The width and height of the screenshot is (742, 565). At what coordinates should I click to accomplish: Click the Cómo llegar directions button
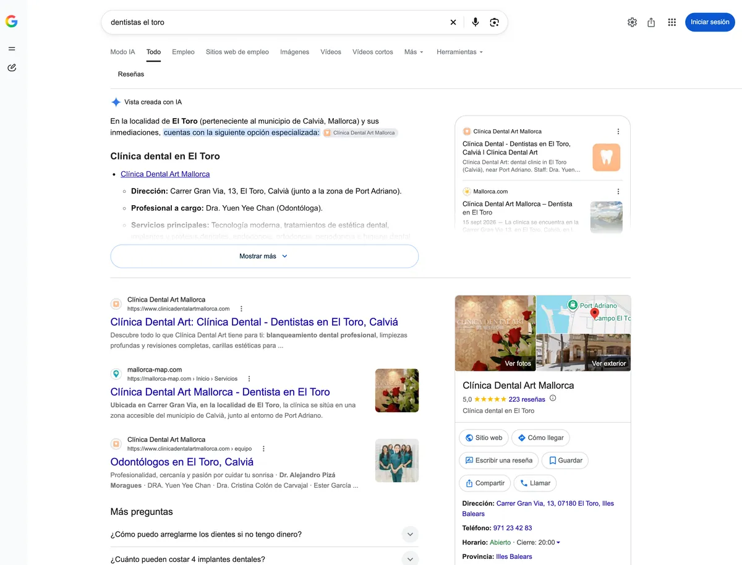(540, 438)
